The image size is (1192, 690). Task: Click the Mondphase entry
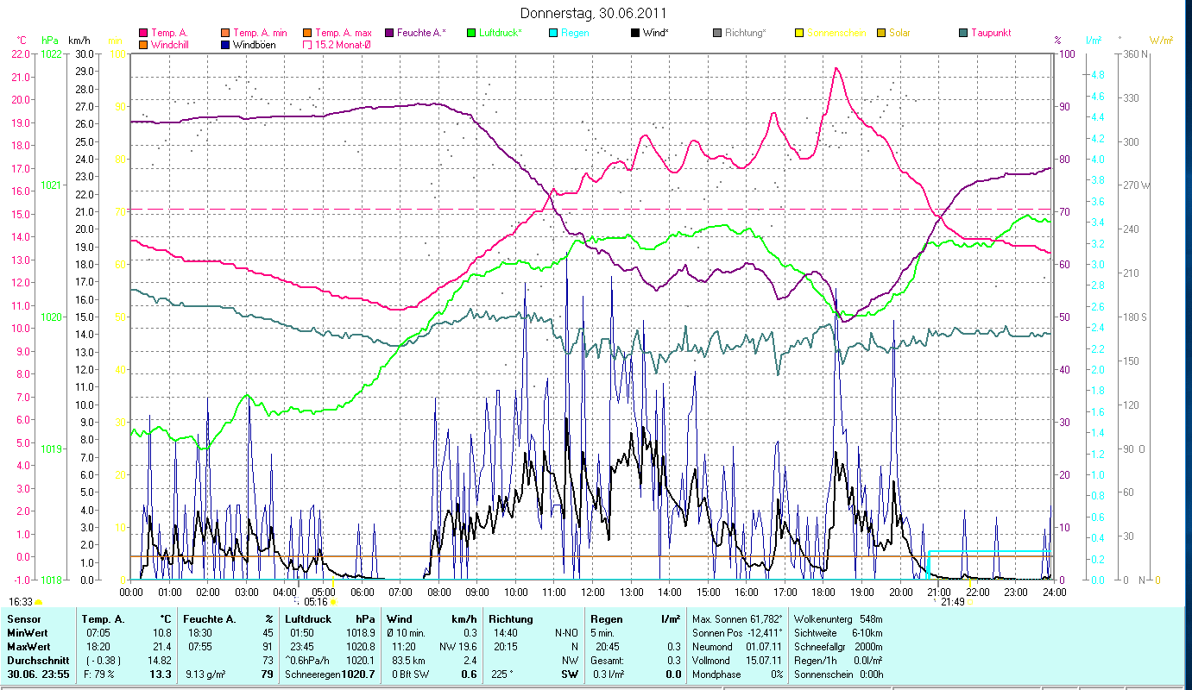click(737, 674)
